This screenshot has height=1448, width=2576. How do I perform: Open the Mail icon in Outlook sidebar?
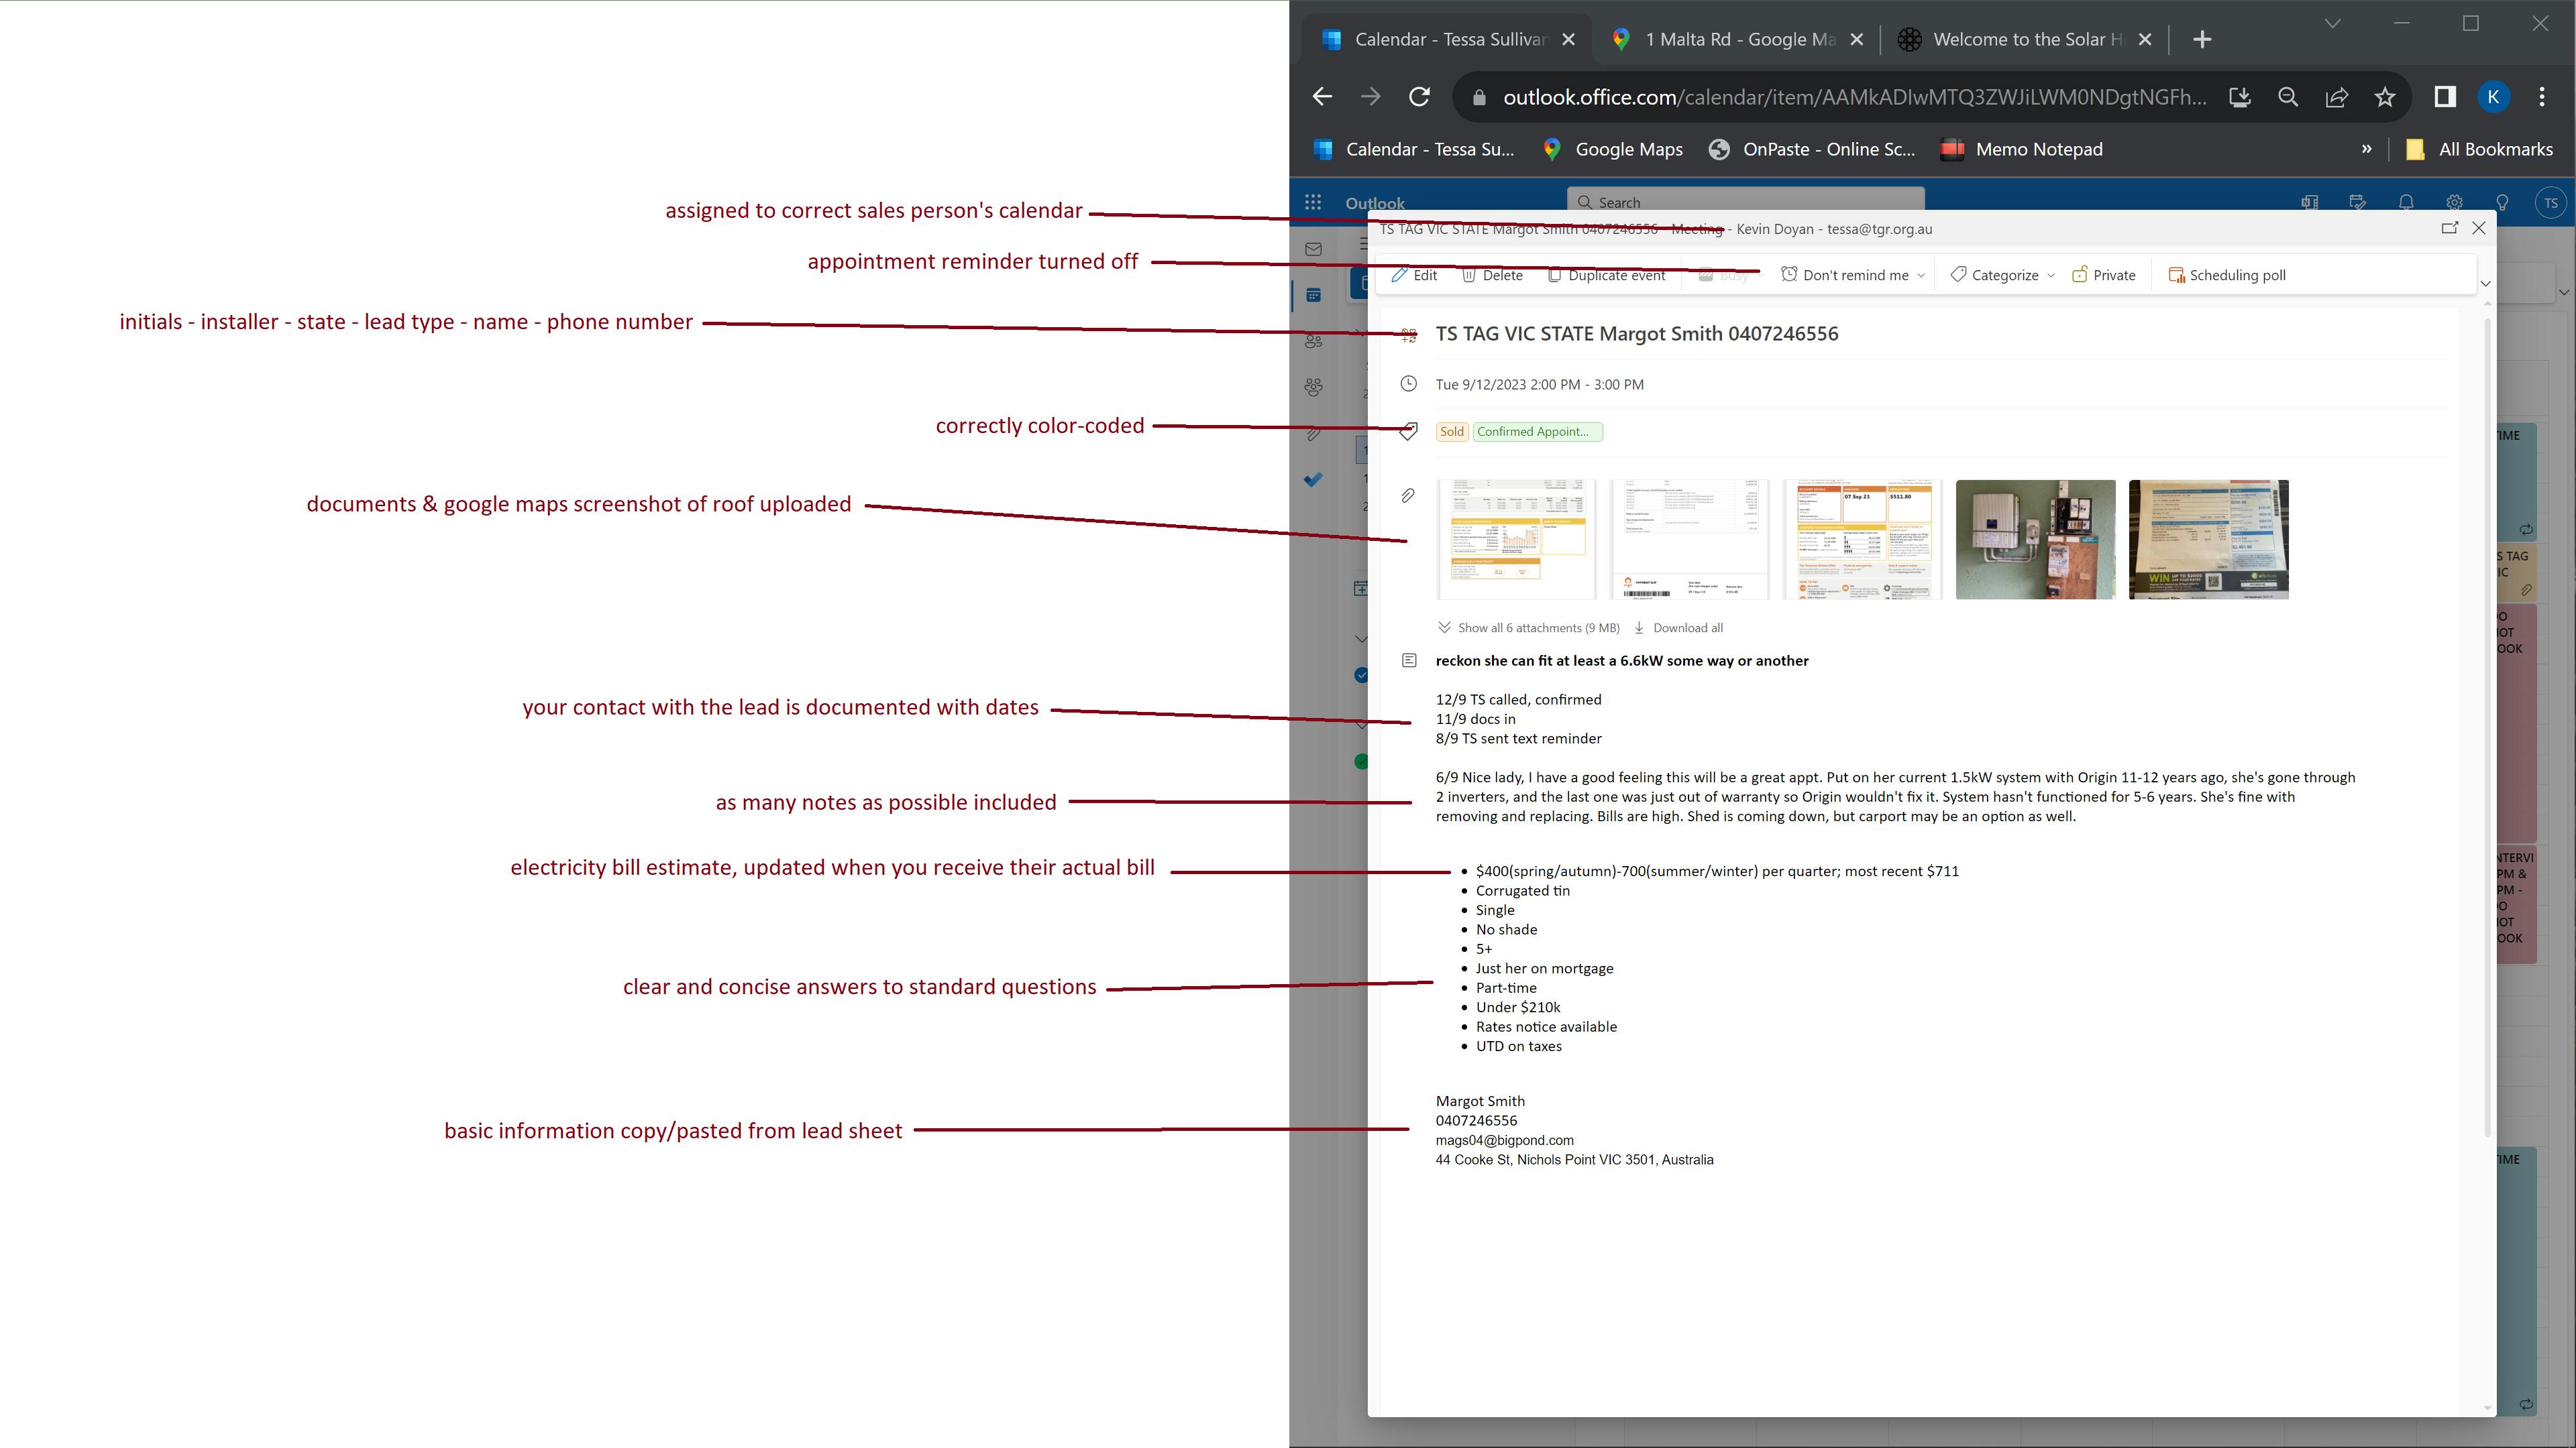tap(1314, 249)
